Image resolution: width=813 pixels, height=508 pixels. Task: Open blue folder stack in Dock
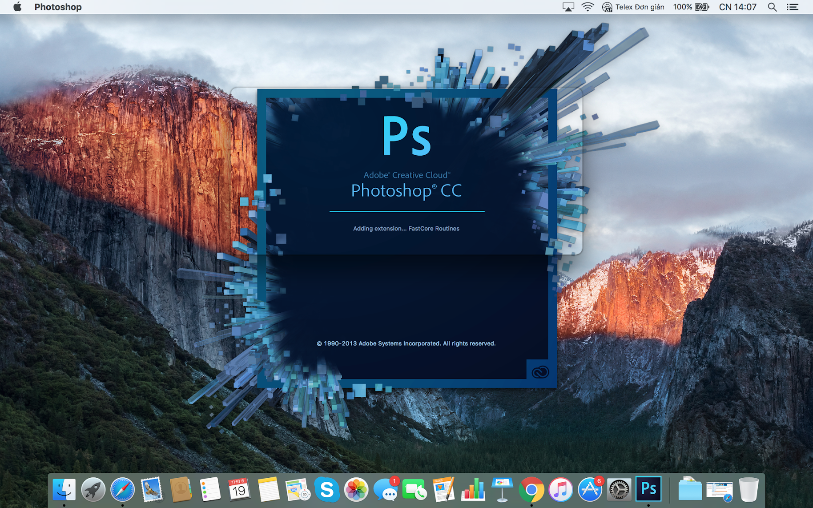tap(690, 489)
